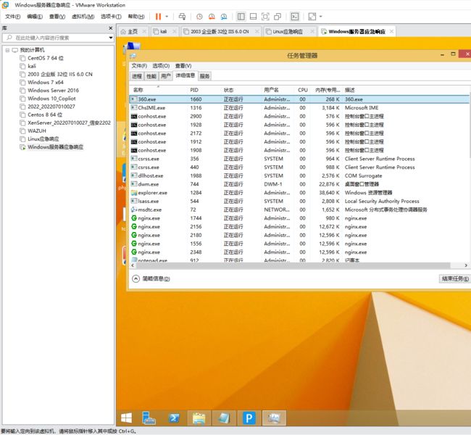
Task: Click 简略信息(D) to collapse details
Action: point(151,278)
